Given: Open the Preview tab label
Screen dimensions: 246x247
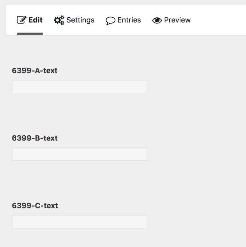Looking at the screenshot, I should (177, 20).
